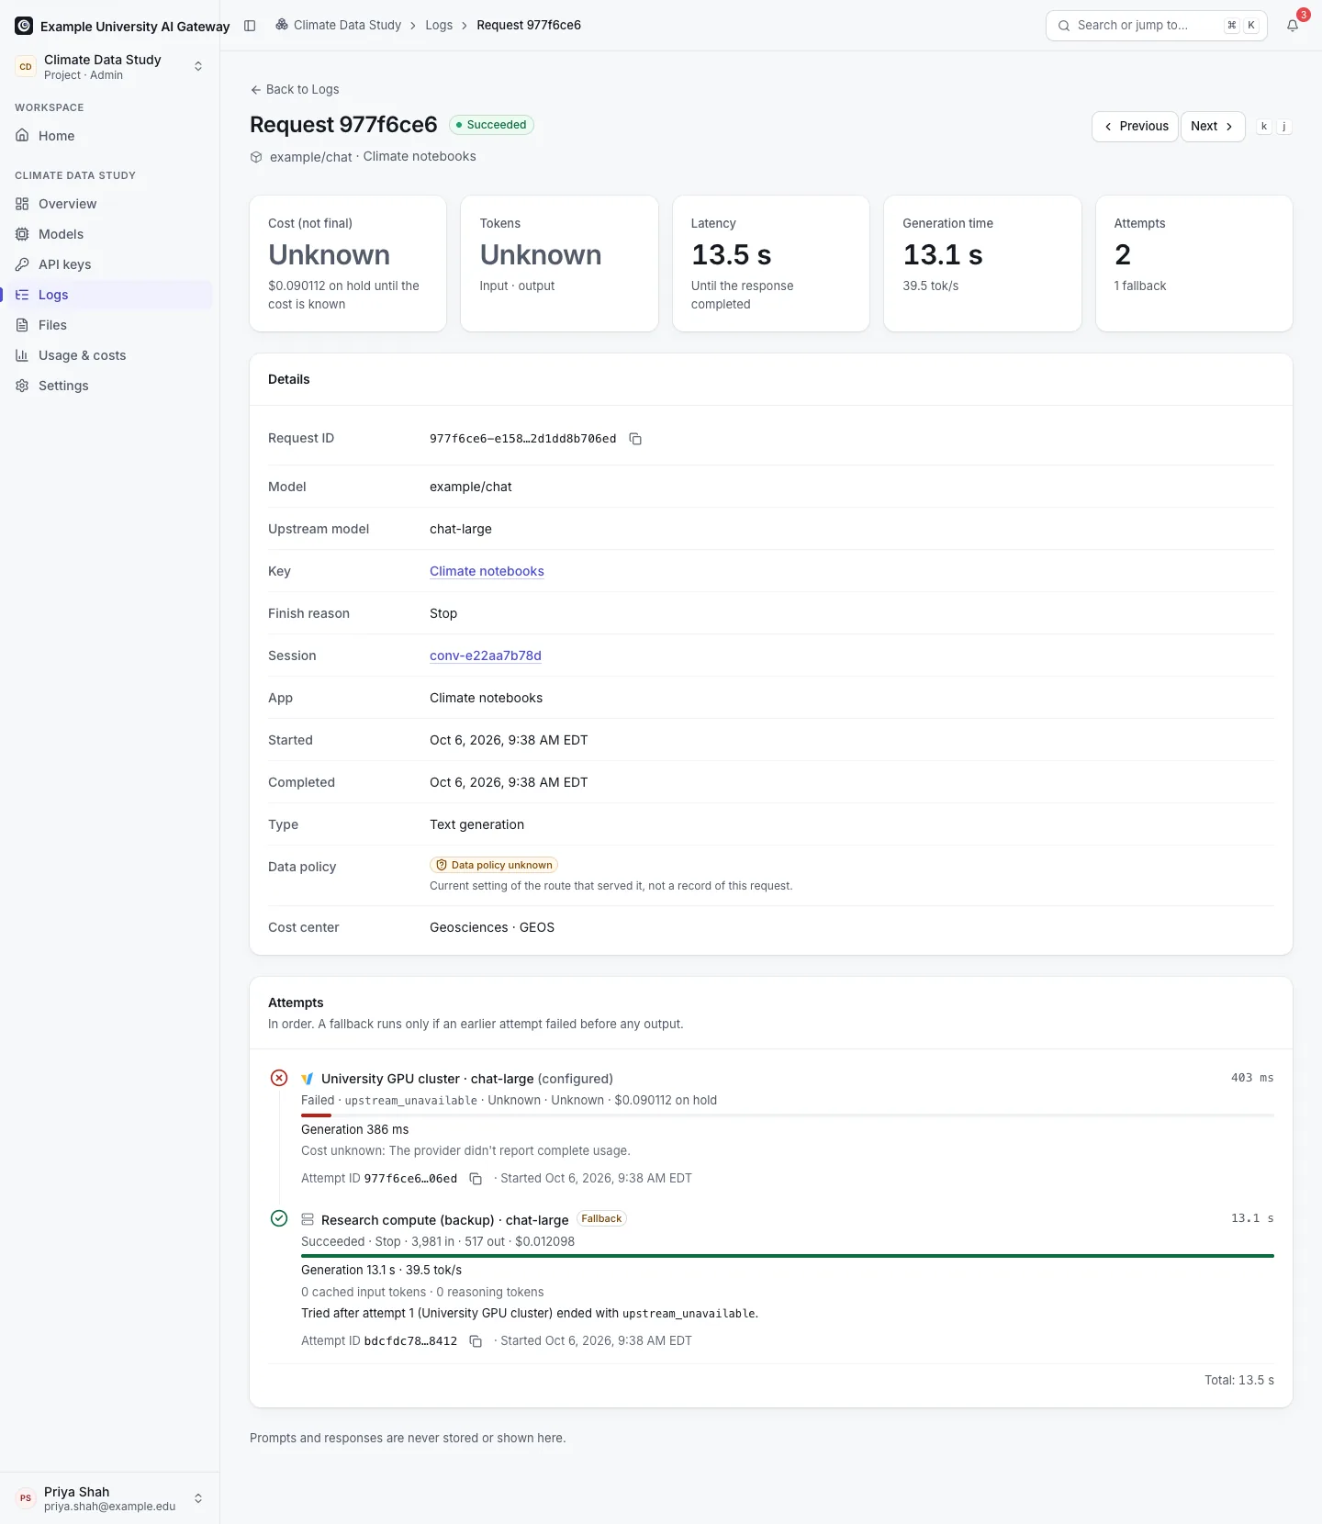Open the Climate notebooks key link

487,571
